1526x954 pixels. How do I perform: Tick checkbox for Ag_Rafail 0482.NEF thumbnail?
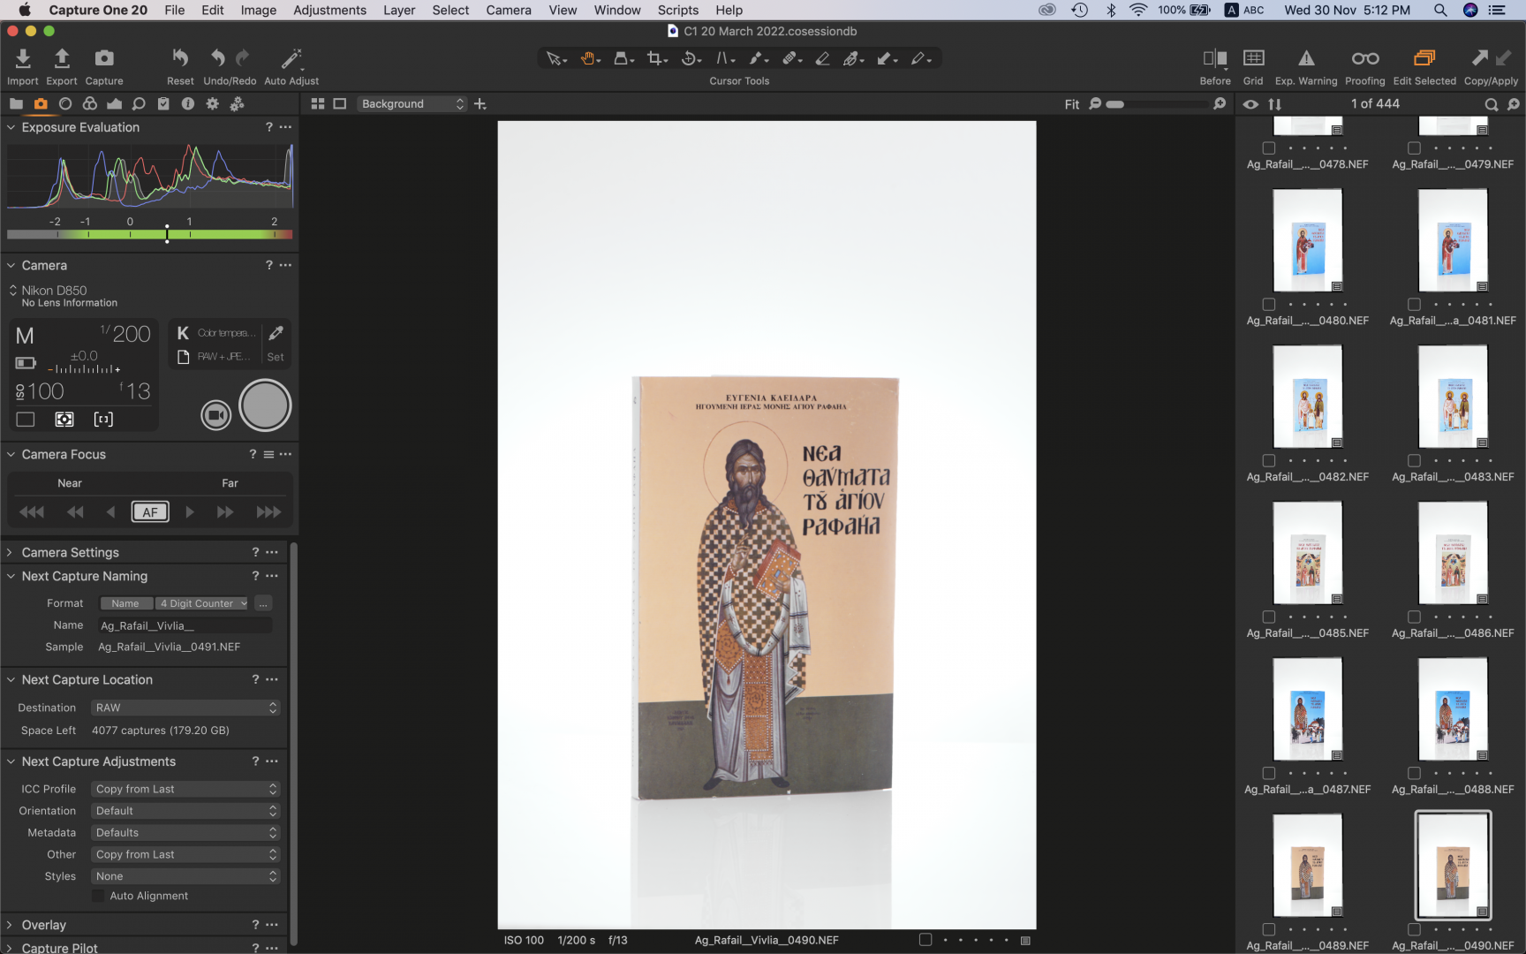[x=1269, y=461]
